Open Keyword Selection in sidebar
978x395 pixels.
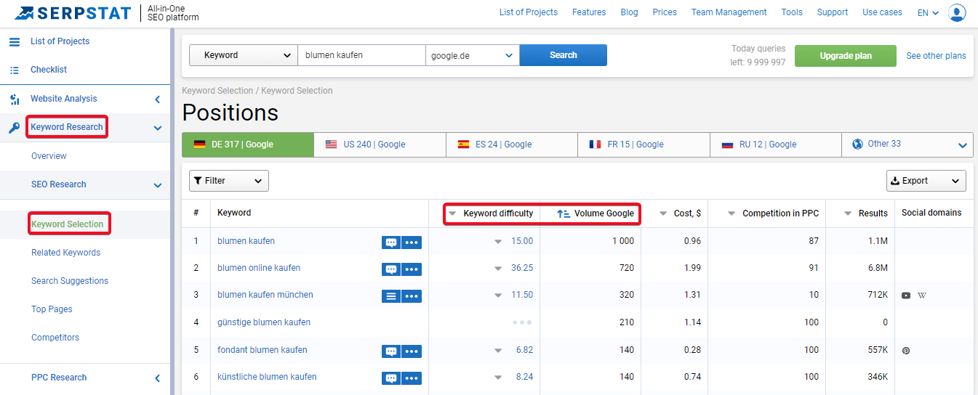click(68, 224)
